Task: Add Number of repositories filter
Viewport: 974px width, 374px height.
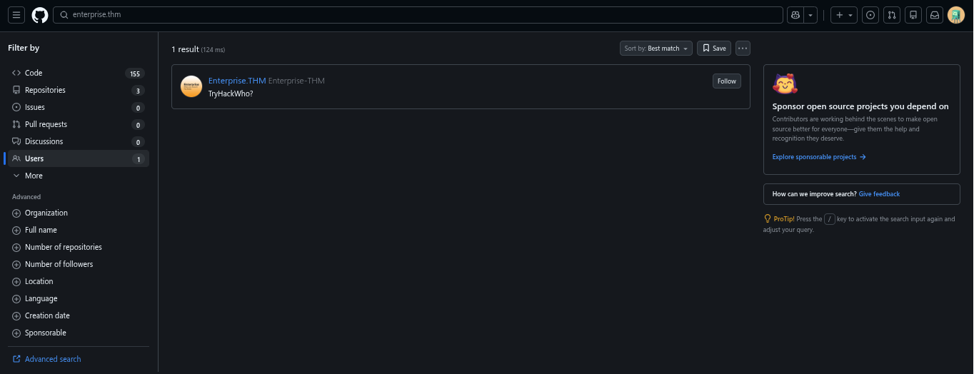Action: click(77, 247)
